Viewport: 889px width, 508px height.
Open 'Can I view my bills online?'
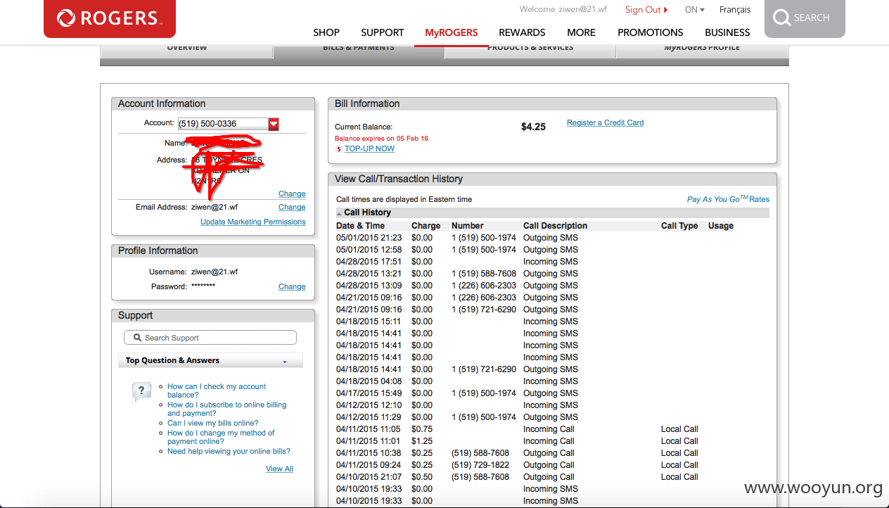[x=212, y=424]
